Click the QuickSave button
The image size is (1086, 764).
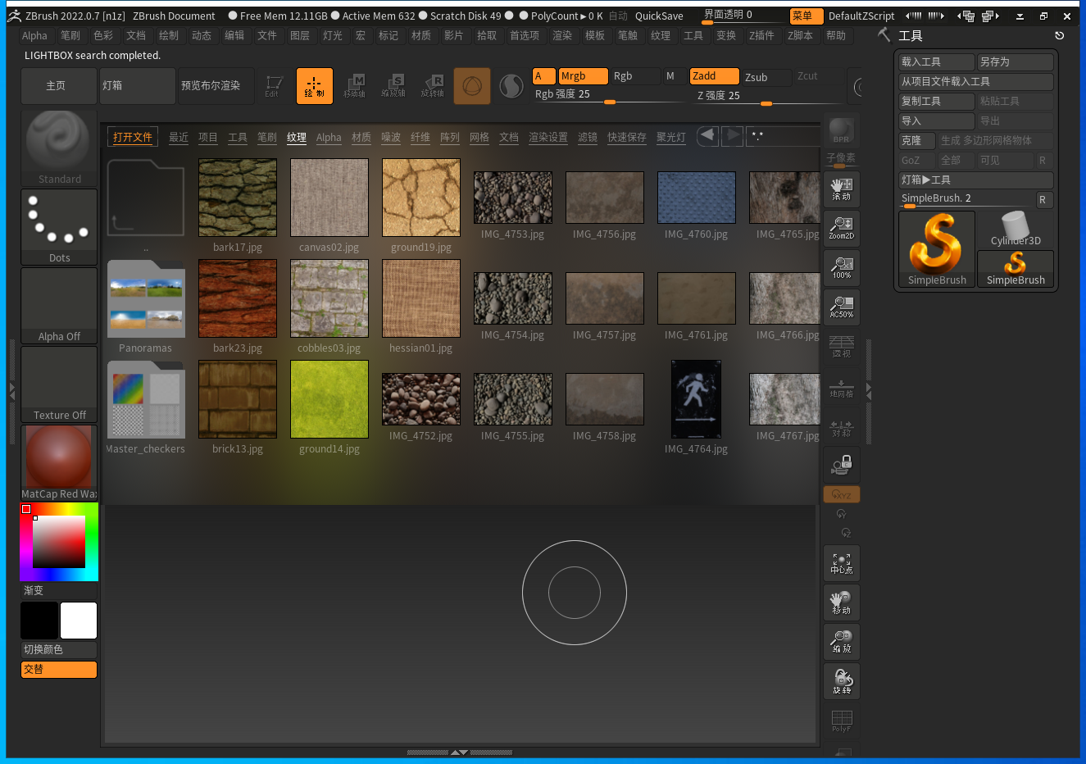click(659, 16)
